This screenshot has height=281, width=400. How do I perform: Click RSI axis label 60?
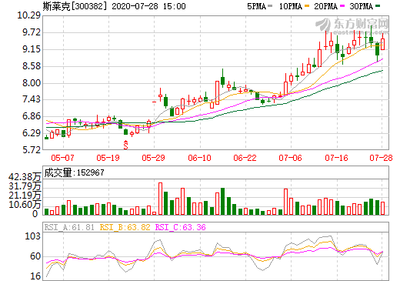[35, 256]
